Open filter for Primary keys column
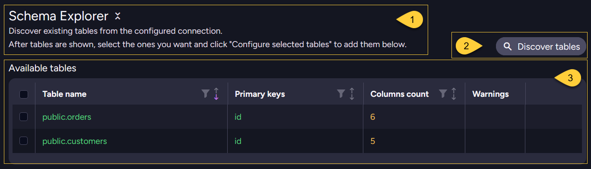 tap(341, 94)
